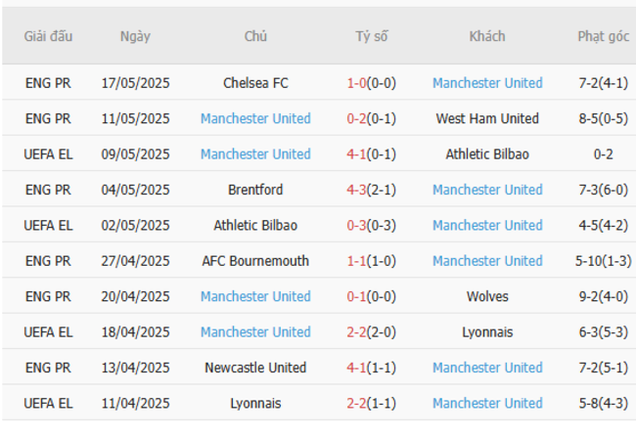Click the Tỷ số column header
Image resolution: width=636 pixels, height=437 pixels.
[372, 36]
